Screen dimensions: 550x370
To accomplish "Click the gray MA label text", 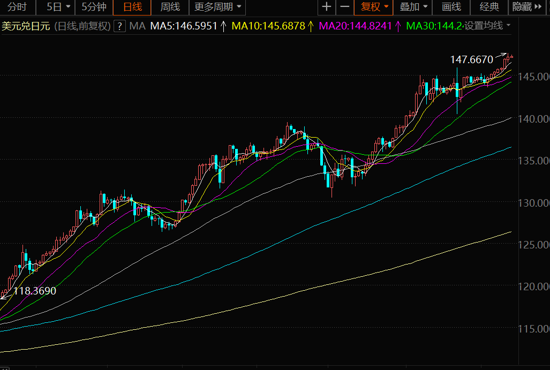I will 137,26.
